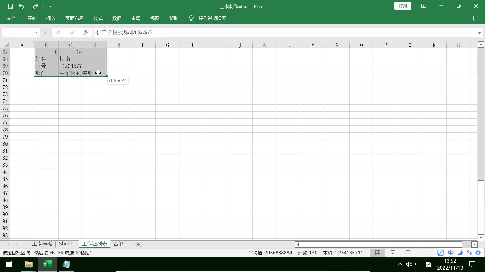Switch to Normal view icon
The width and height of the screenshot is (485, 272).
click(378, 253)
